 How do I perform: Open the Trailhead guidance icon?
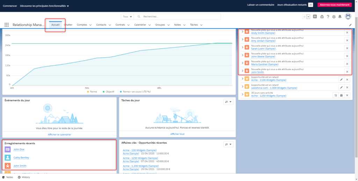[322, 17]
